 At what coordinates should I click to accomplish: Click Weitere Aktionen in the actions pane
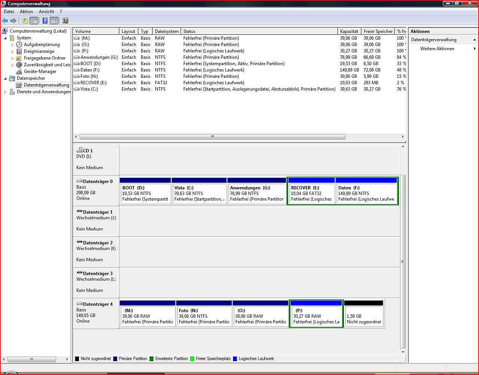click(x=437, y=49)
